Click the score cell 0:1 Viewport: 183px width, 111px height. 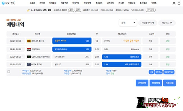(150, 57)
